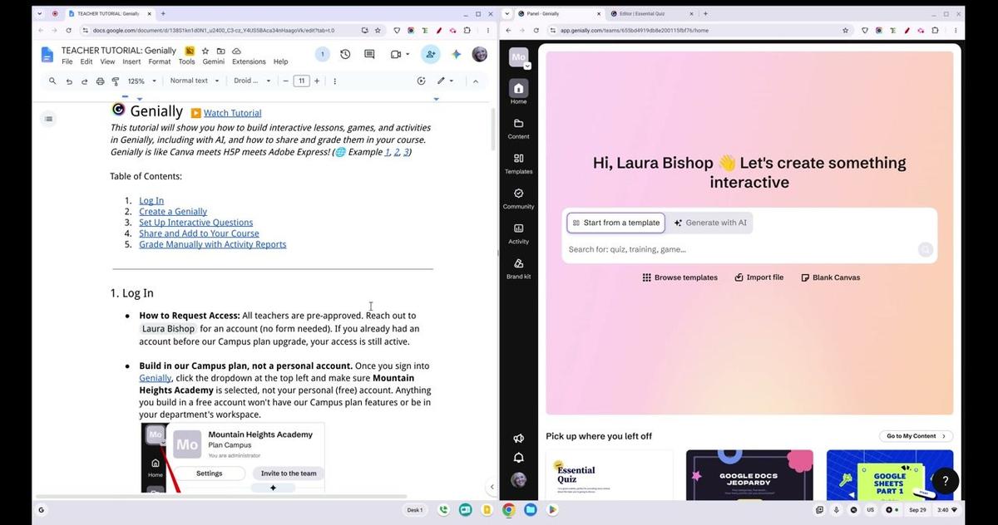Click the Genially help question mark button
The width and height of the screenshot is (998, 525).
945,480
